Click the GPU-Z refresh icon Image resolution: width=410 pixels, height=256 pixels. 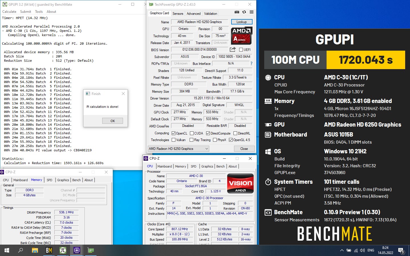(244, 12)
